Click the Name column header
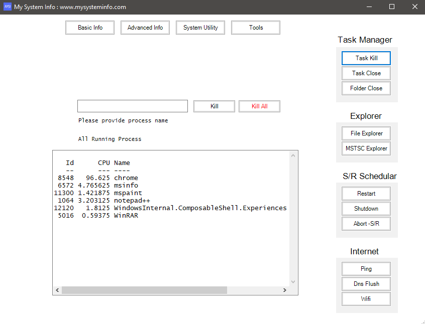 (x=122, y=163)
